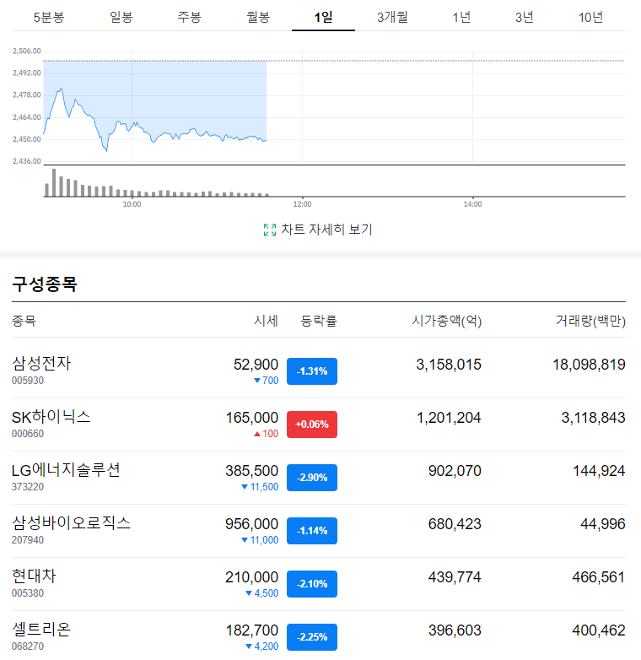Click volume value 44,996
Viewport: 641px width, 660px height.
click(x=603, y=524)
